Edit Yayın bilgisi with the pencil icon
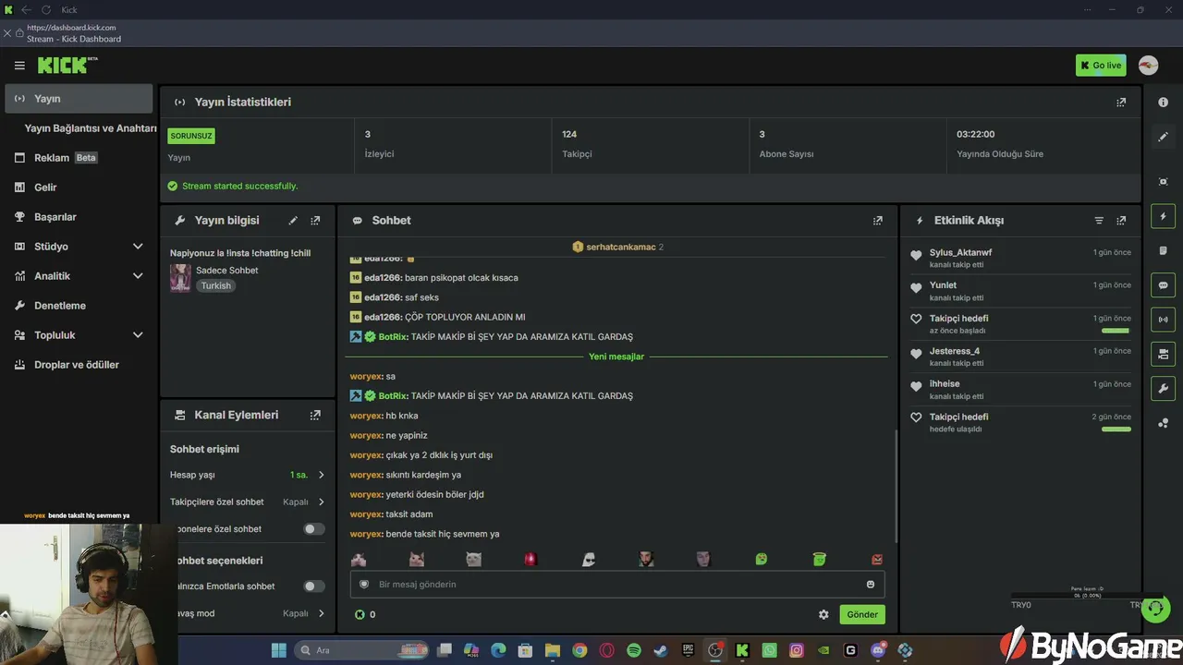The image size is (1183, 665). coord(293,221)
